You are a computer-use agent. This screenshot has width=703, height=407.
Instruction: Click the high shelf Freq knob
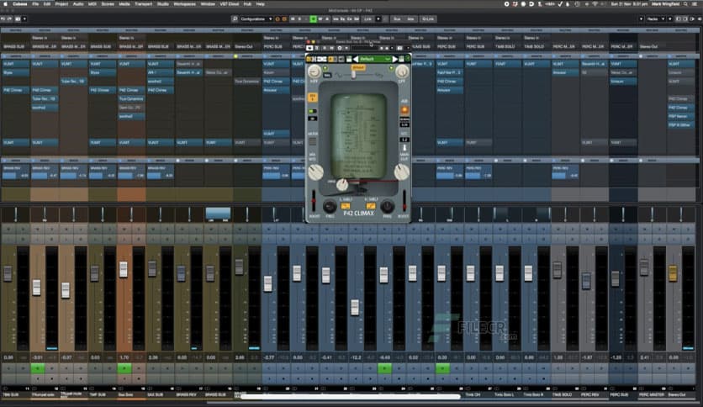387,207
